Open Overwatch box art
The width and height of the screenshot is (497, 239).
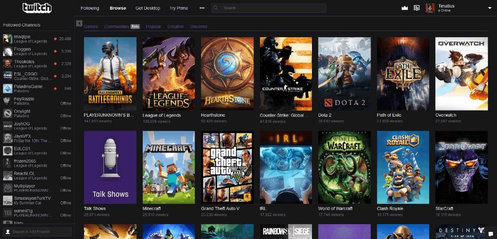[461, 74]
